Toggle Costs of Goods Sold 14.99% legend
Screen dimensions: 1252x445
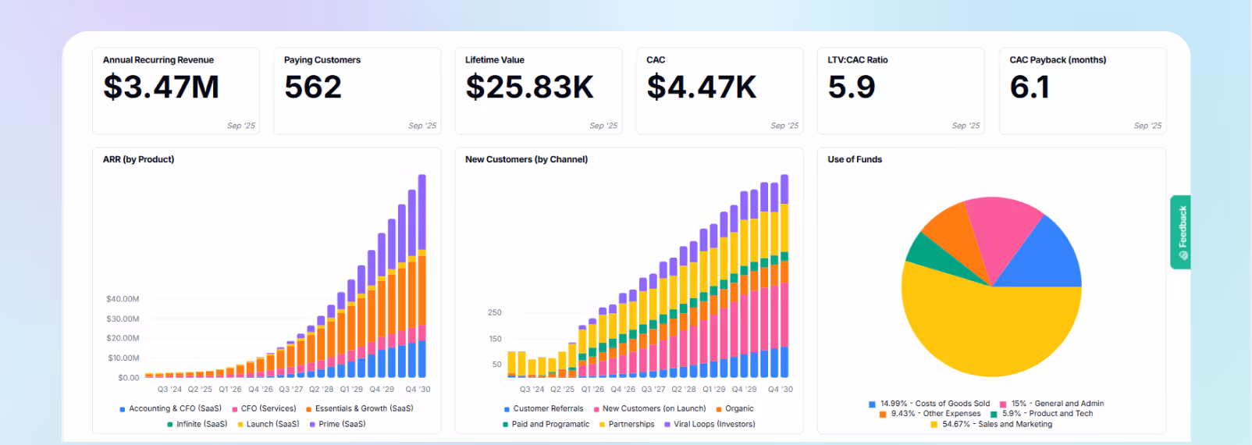tap(929, 404)
